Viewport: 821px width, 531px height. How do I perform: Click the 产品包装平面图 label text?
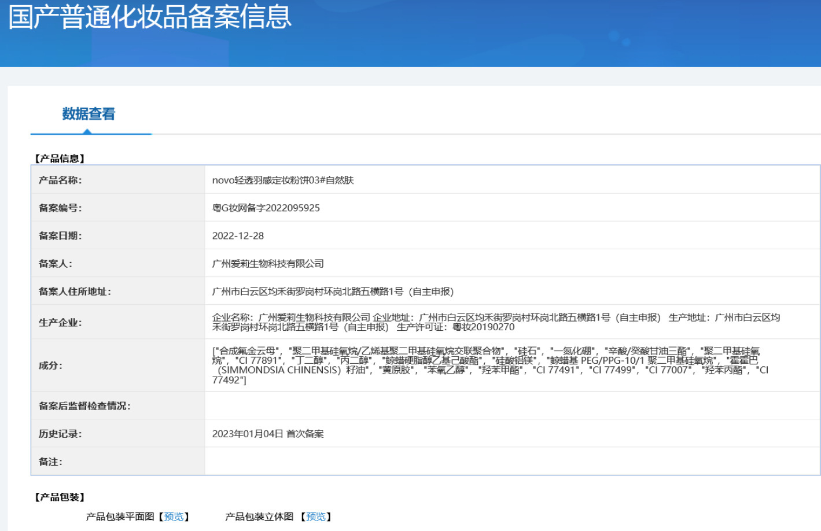tap(120, 517)
